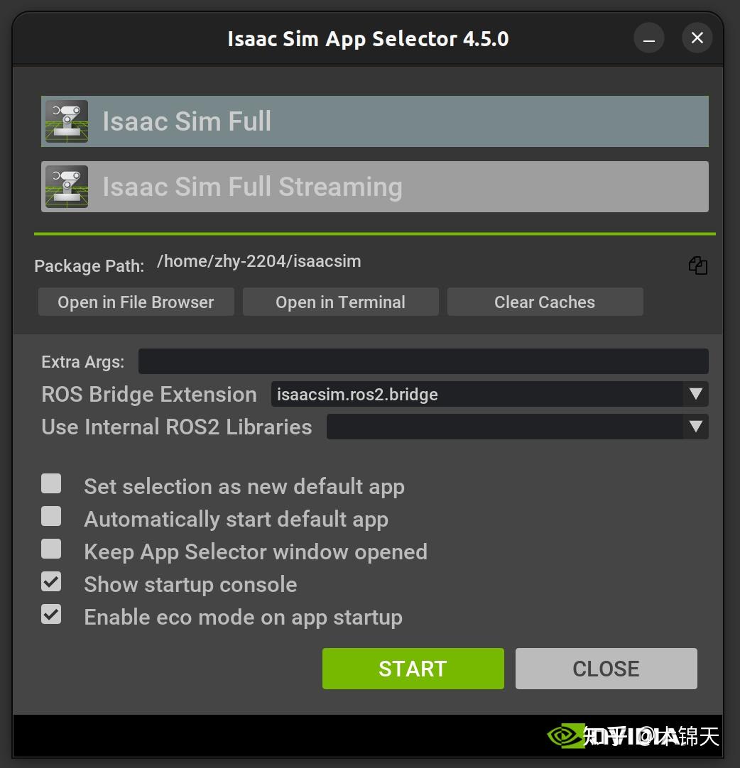Screen dimensions: 740x768
Task: Click the Isaac Sim Full Streaming robot icon
Action: click(x=67, y=187)
